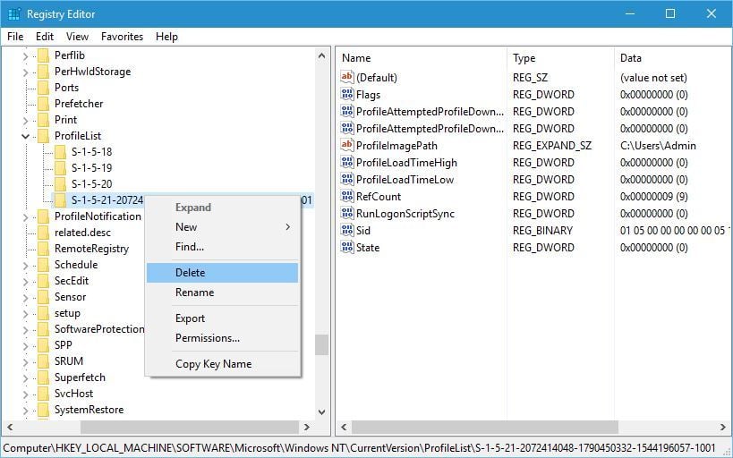The image size is (733, 458).
Task: Choose Rename in the context menu
Action: coord(223,293)
